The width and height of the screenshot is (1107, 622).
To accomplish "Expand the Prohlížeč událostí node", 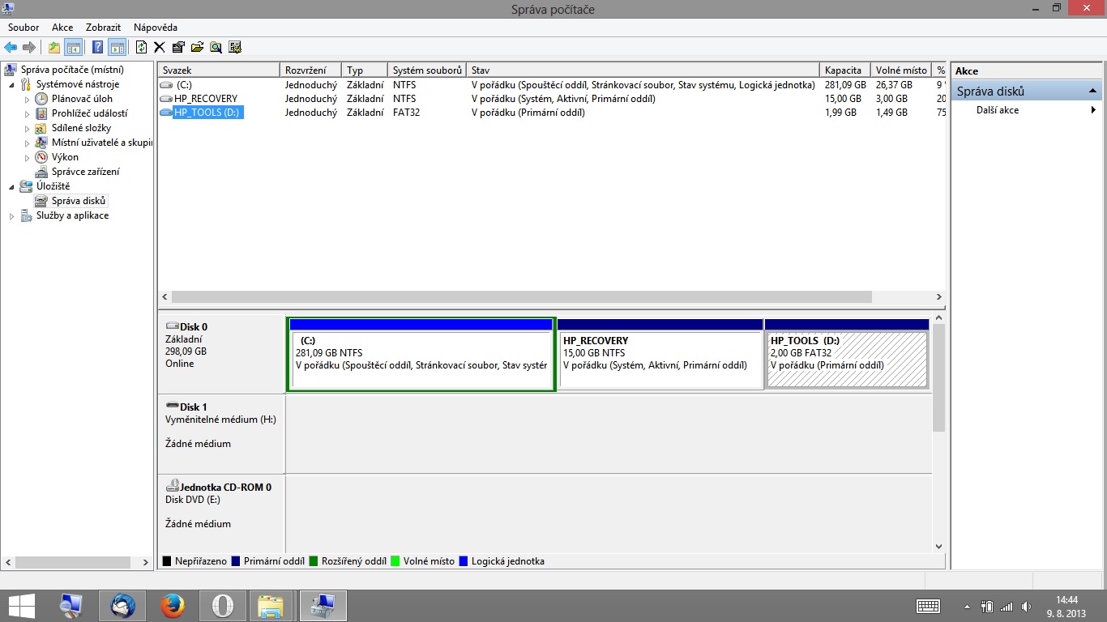I will point(27,114).
